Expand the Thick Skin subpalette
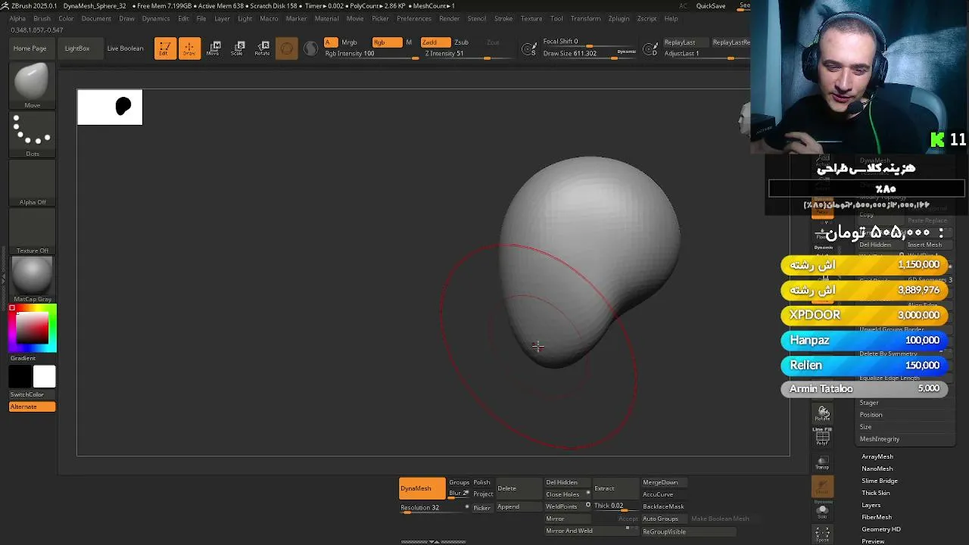The height and width of the screenshot is (545, 969). [876, 493]
